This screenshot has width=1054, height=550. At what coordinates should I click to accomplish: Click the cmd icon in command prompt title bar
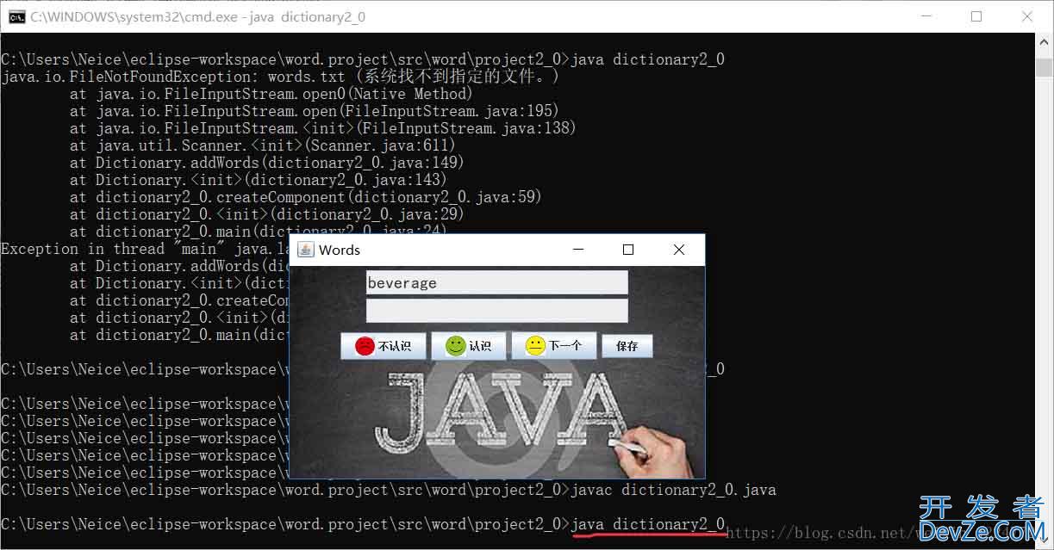[16, 16]
